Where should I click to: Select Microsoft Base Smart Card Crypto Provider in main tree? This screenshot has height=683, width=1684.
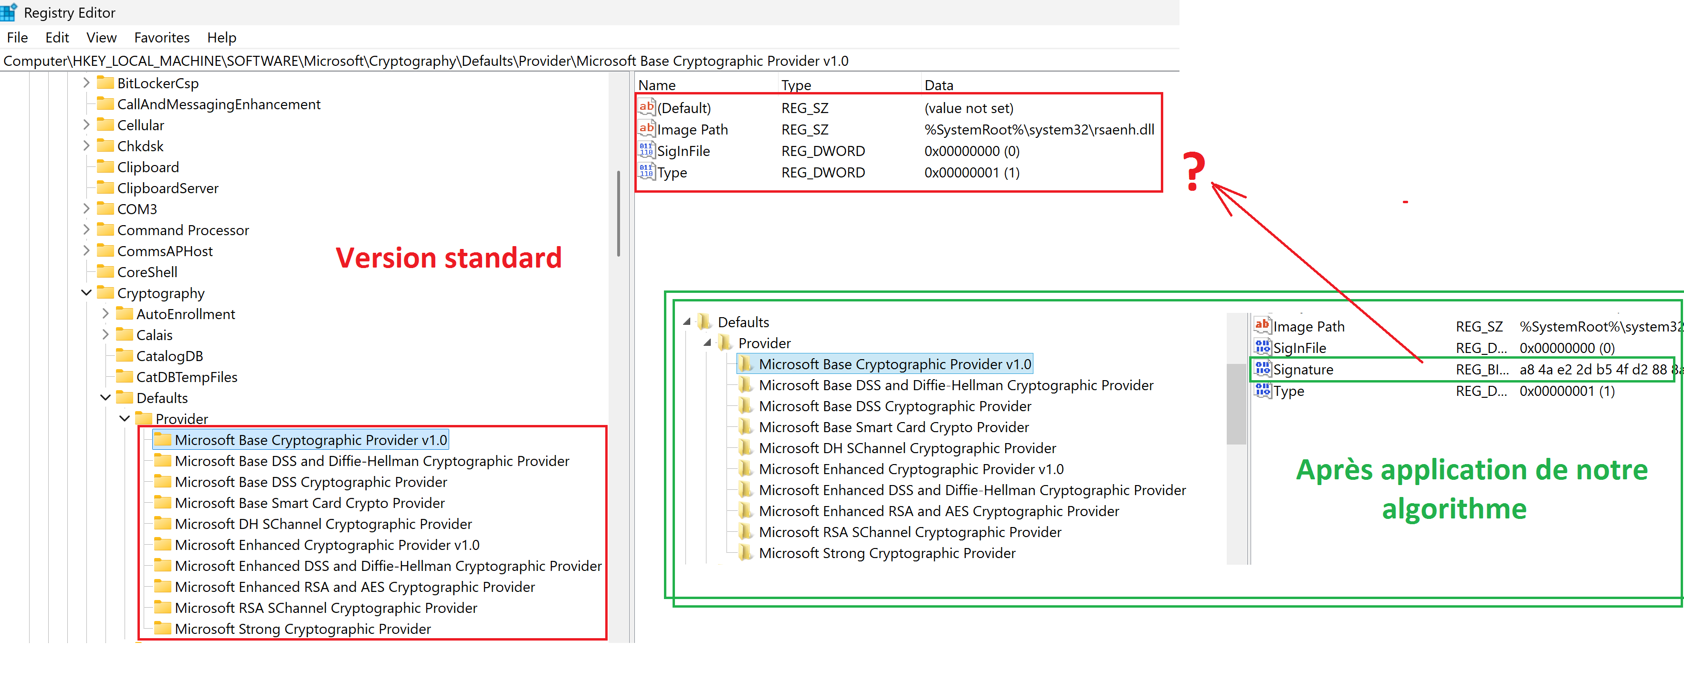pyautogui.click(x=309, y=503)
